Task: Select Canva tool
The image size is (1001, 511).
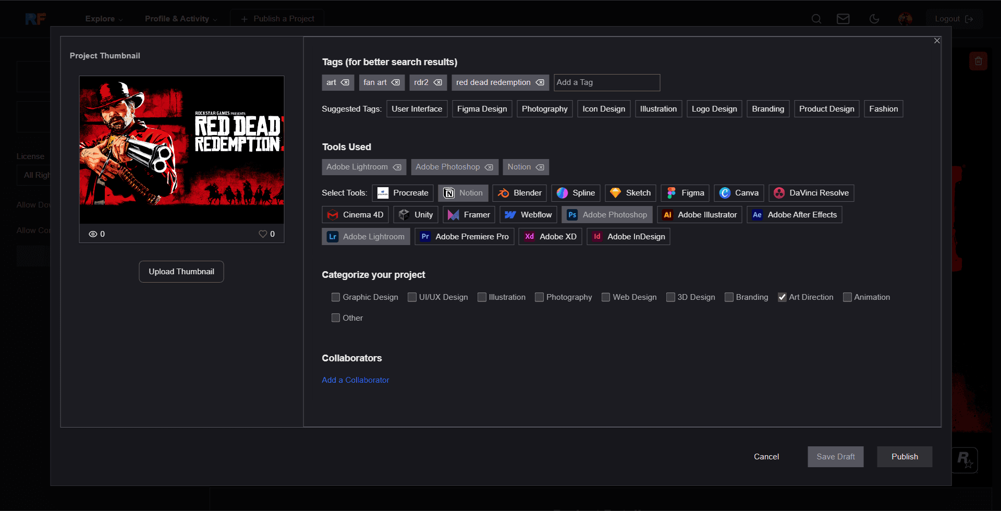Action: pos(739,193)
